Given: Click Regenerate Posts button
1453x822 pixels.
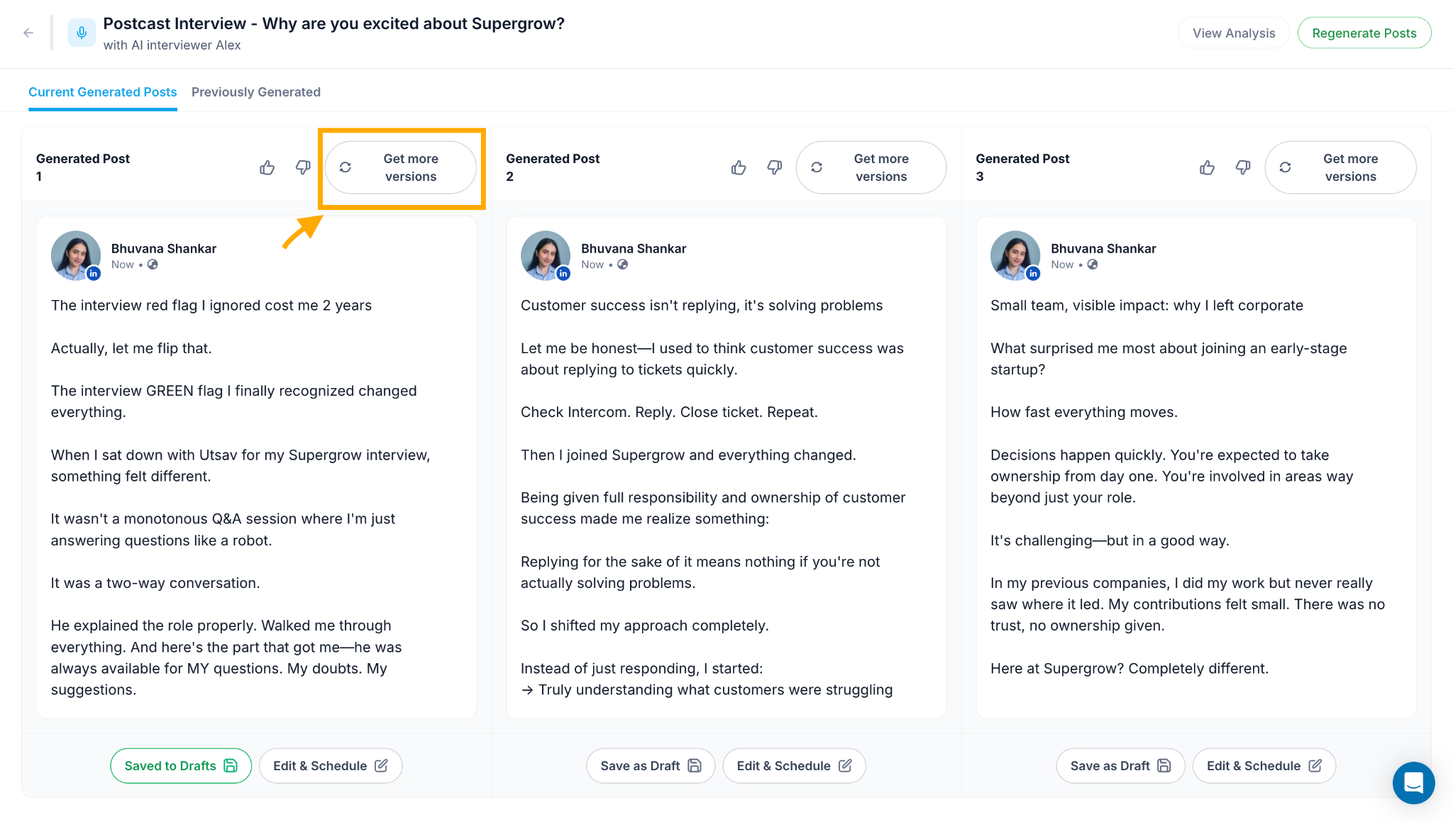Looking at the screenshot, I should pos(1364,33).
